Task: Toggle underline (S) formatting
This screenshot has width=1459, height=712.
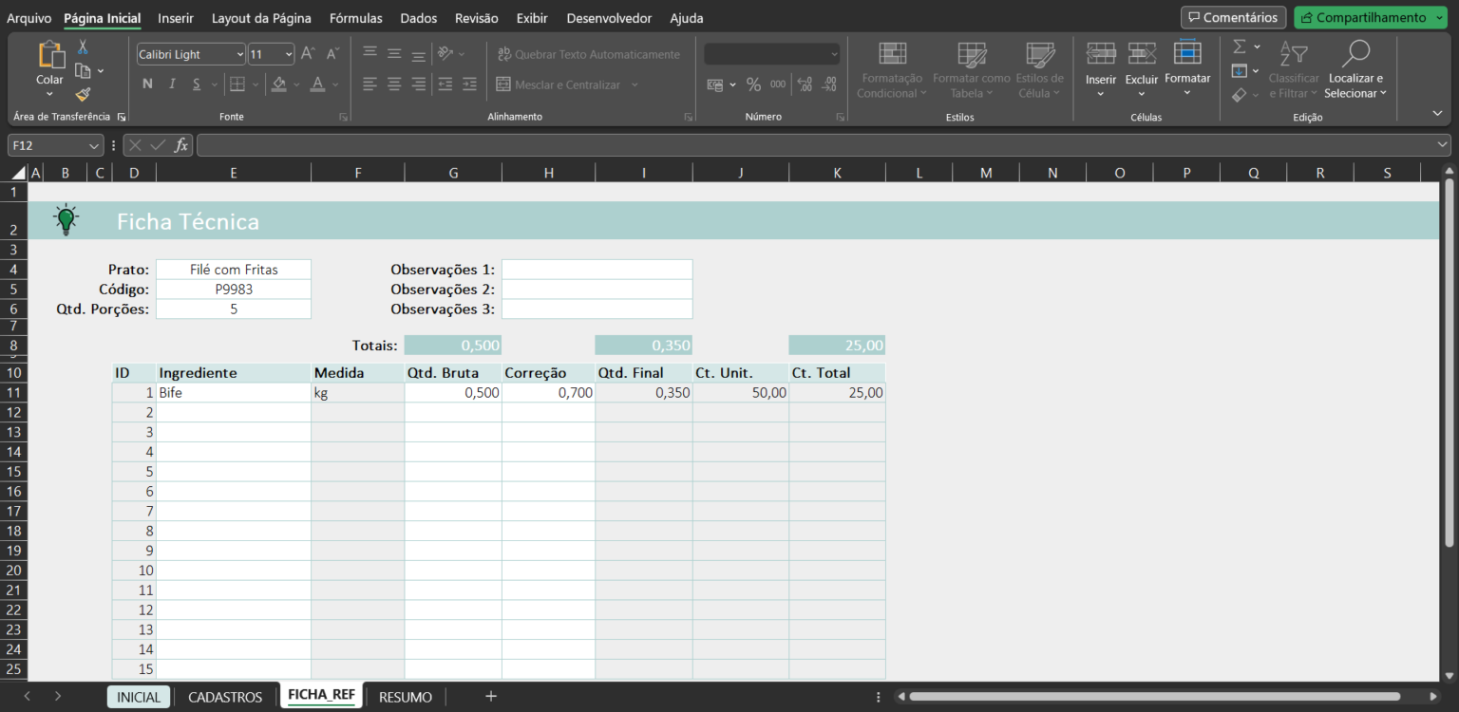Action: pyautogui.click(x=197, y=84)
